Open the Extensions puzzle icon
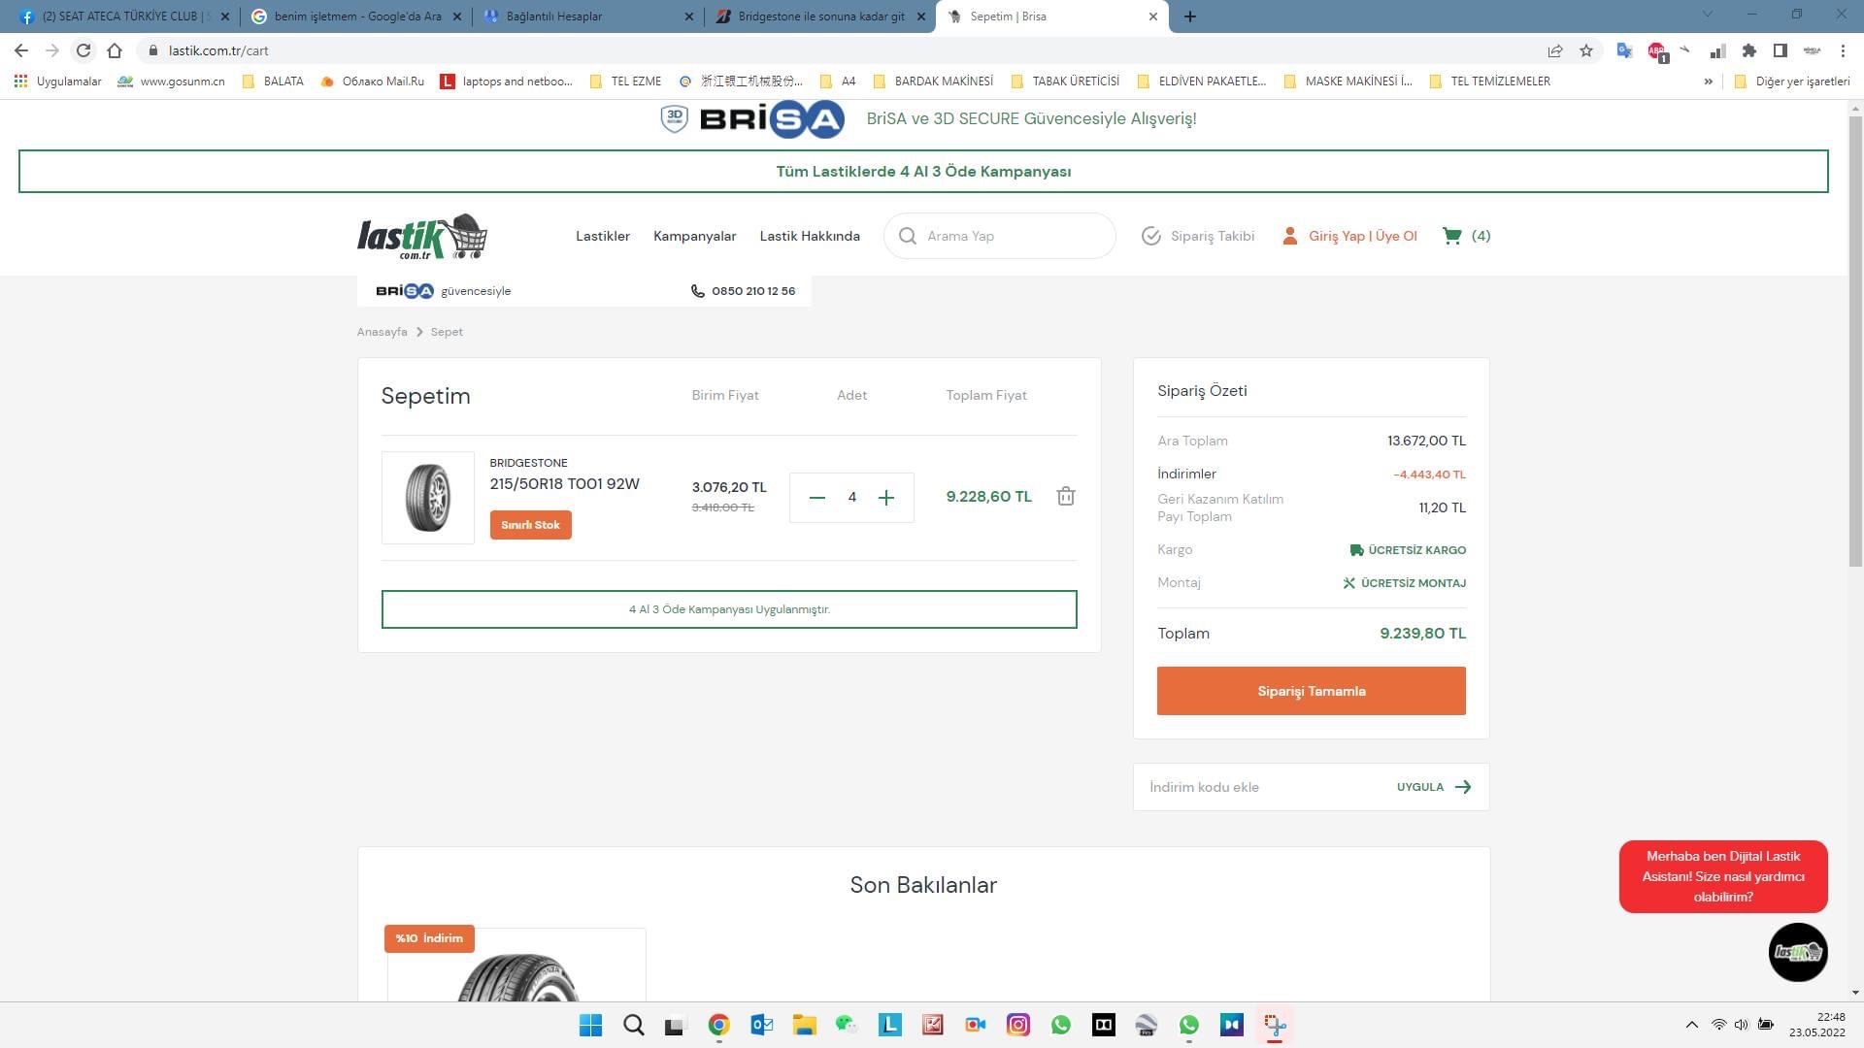Viewport: 1864px width, 1048px height. [1748, 50]
